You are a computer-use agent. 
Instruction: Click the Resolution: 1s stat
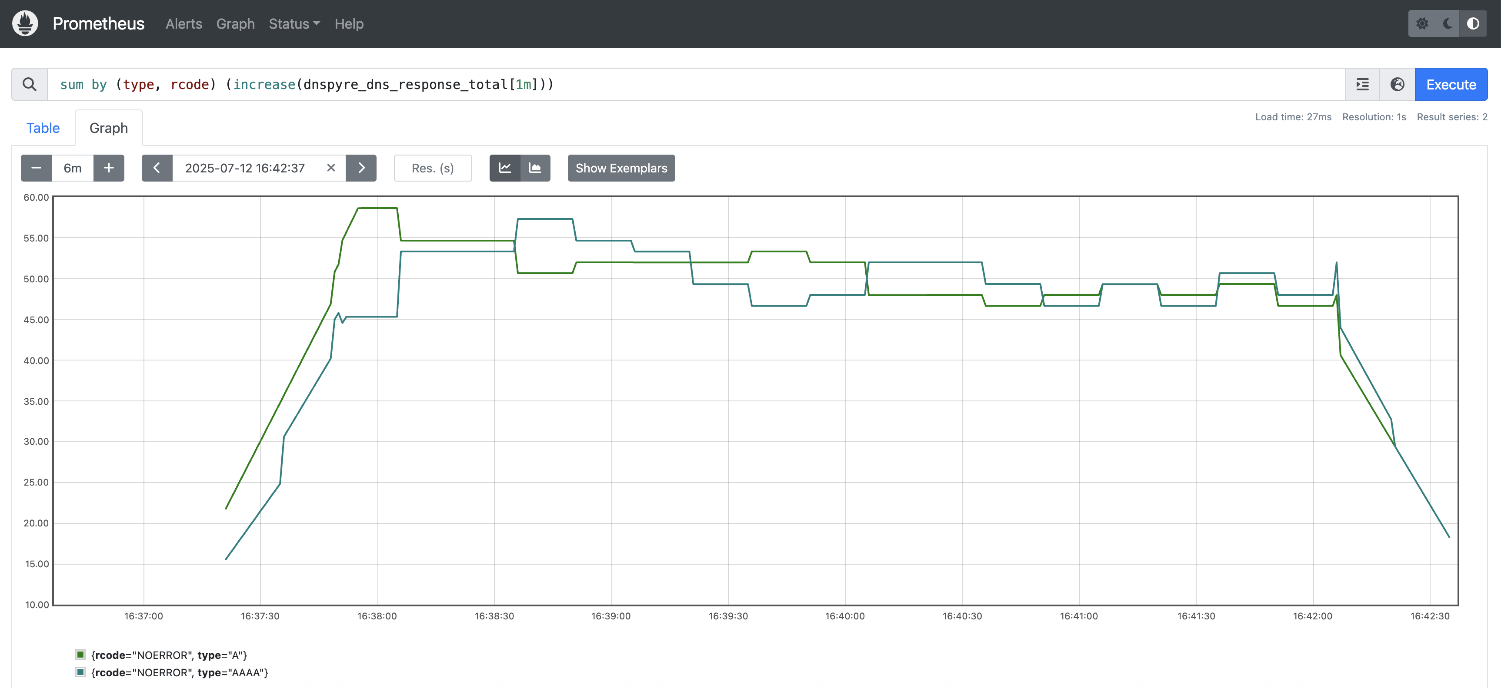1374,117
